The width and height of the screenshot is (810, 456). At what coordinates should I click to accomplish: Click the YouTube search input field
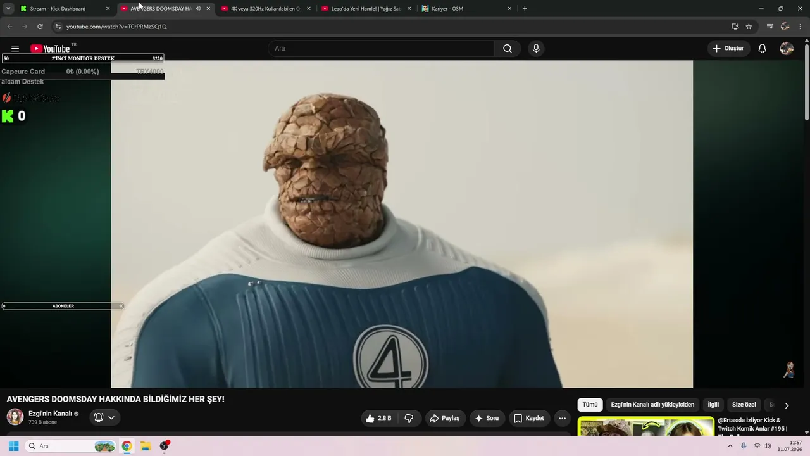click(381, 49)
